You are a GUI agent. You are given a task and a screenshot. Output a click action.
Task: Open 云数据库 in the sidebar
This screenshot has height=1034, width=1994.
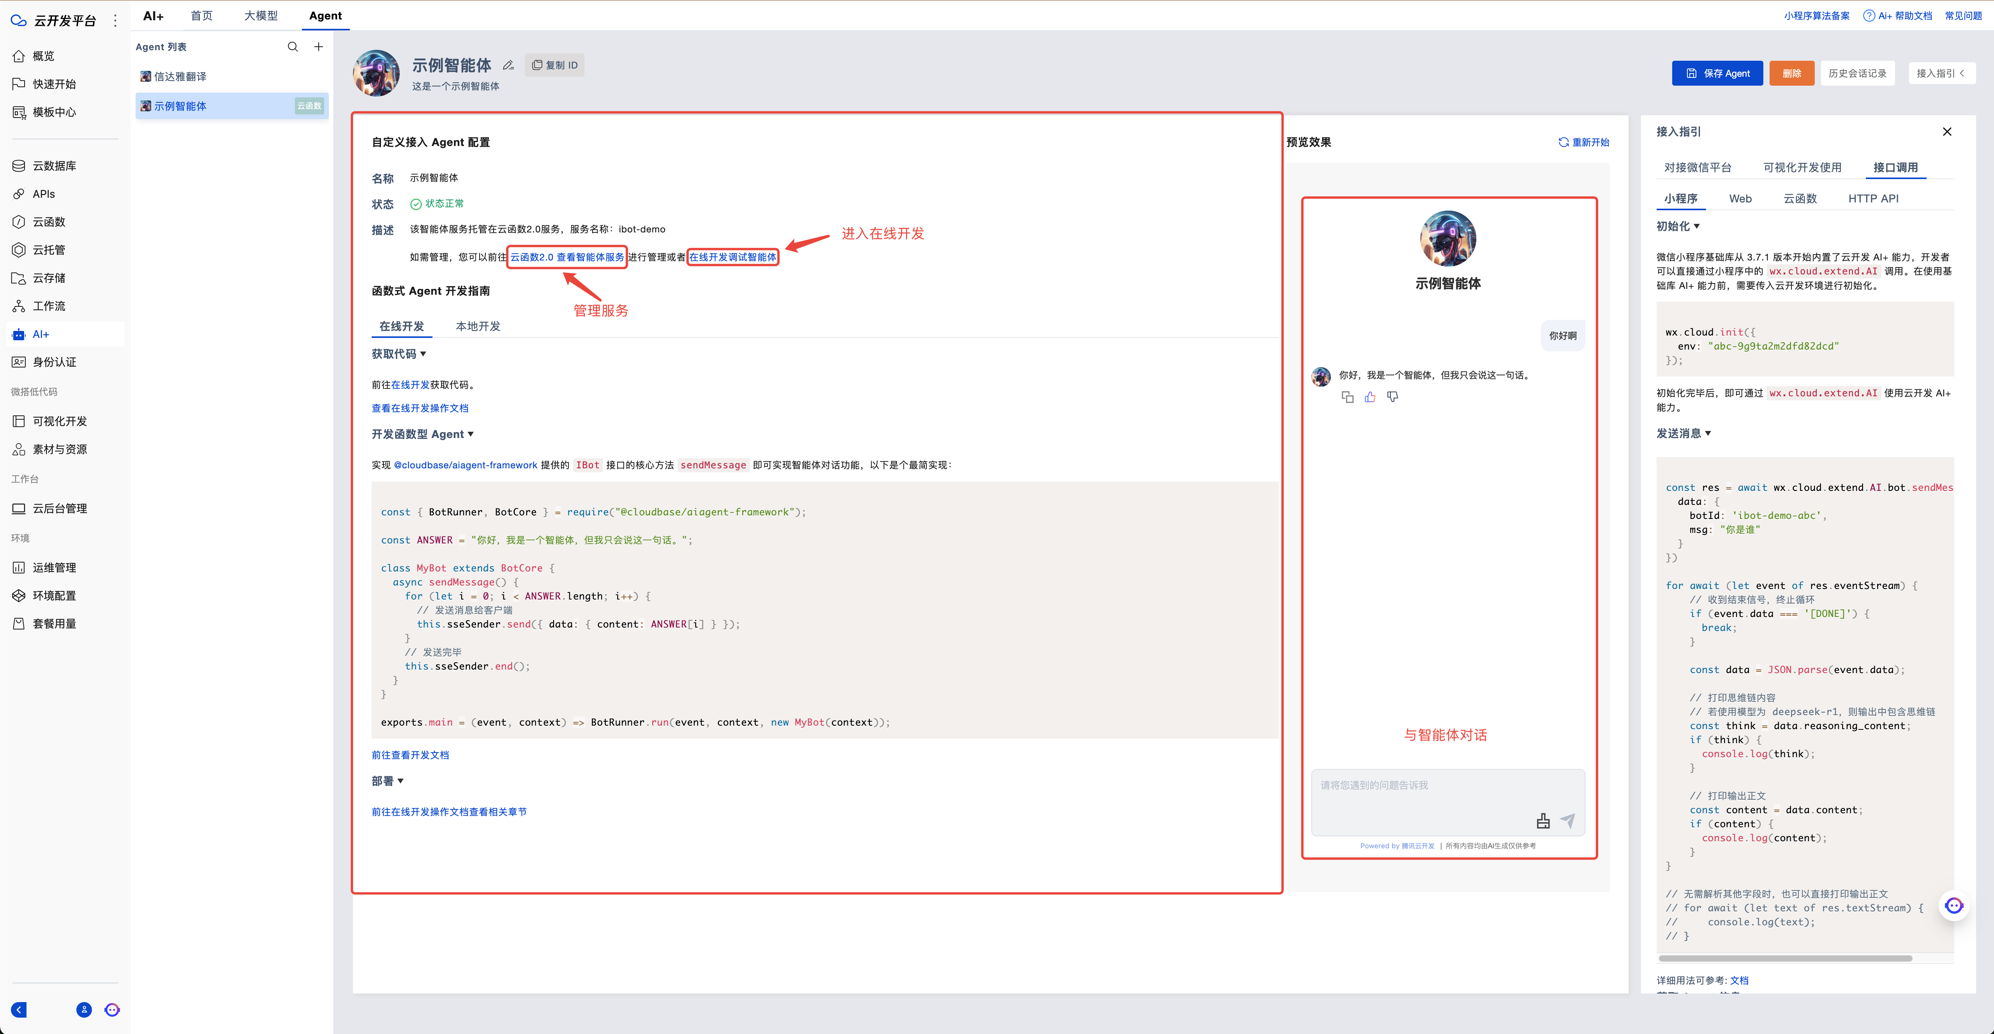coord(54,165)
